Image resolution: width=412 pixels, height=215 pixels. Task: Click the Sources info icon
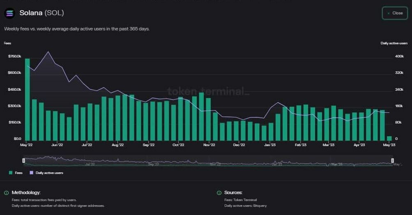[219, 192]
